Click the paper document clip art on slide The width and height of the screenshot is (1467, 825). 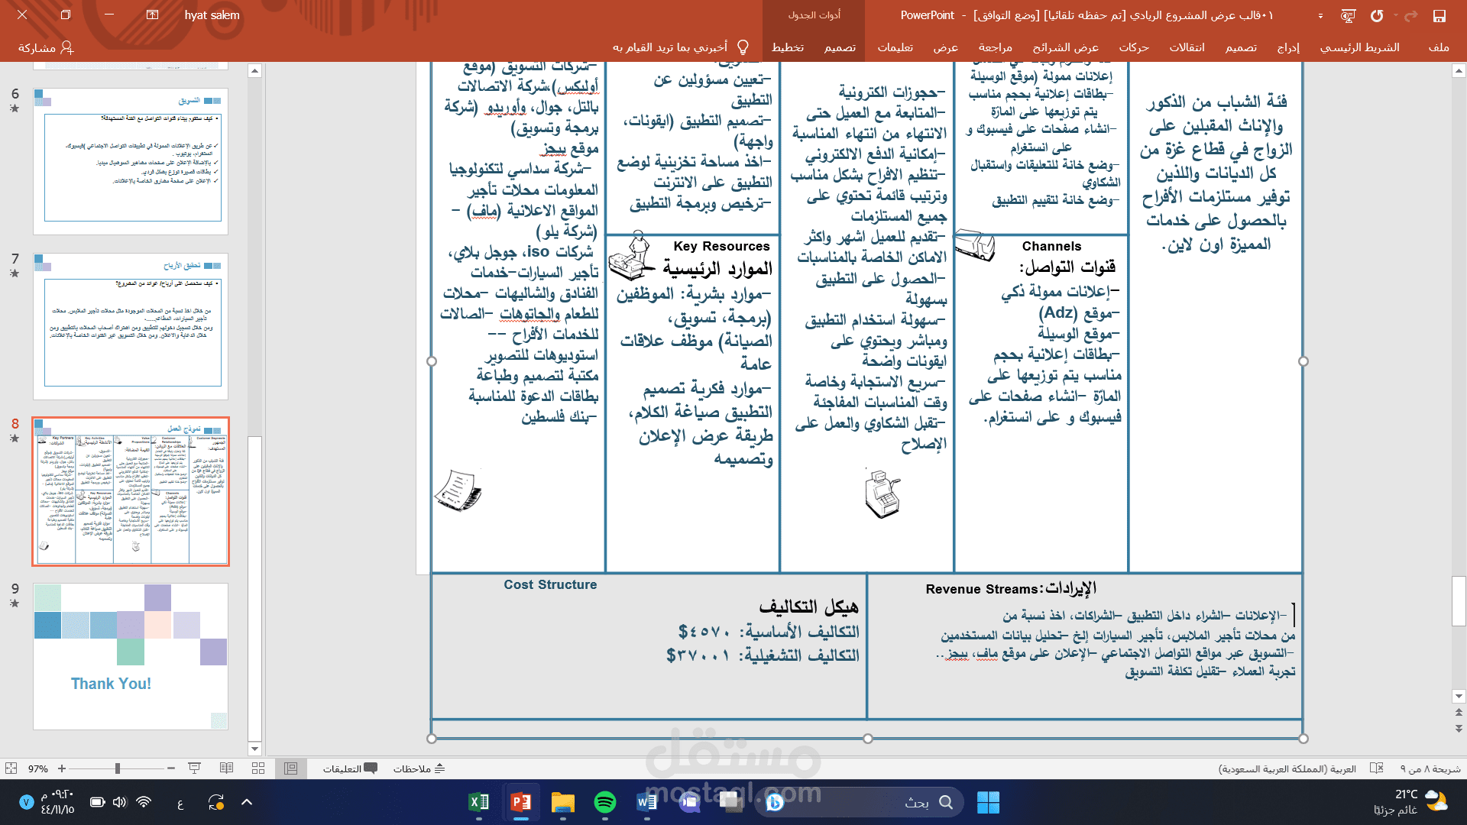coord(458,490)
